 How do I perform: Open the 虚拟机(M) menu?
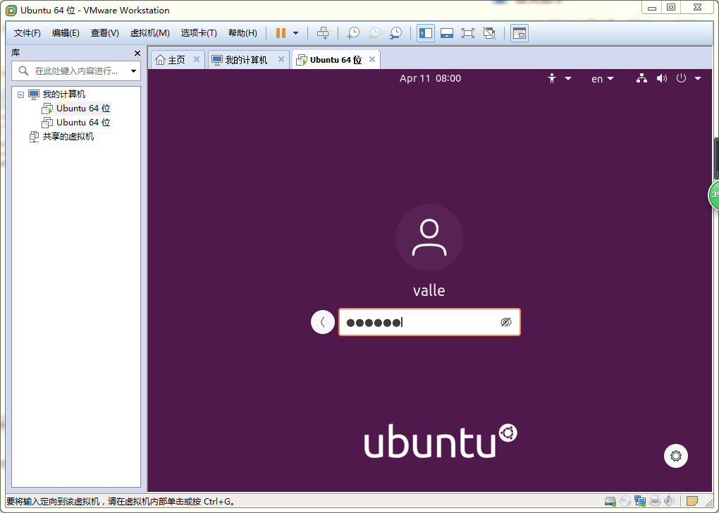pyautogui.click(x=150, y=33)
